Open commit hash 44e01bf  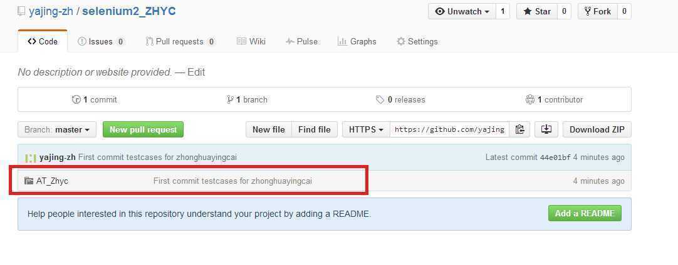(x=555, y=157)
